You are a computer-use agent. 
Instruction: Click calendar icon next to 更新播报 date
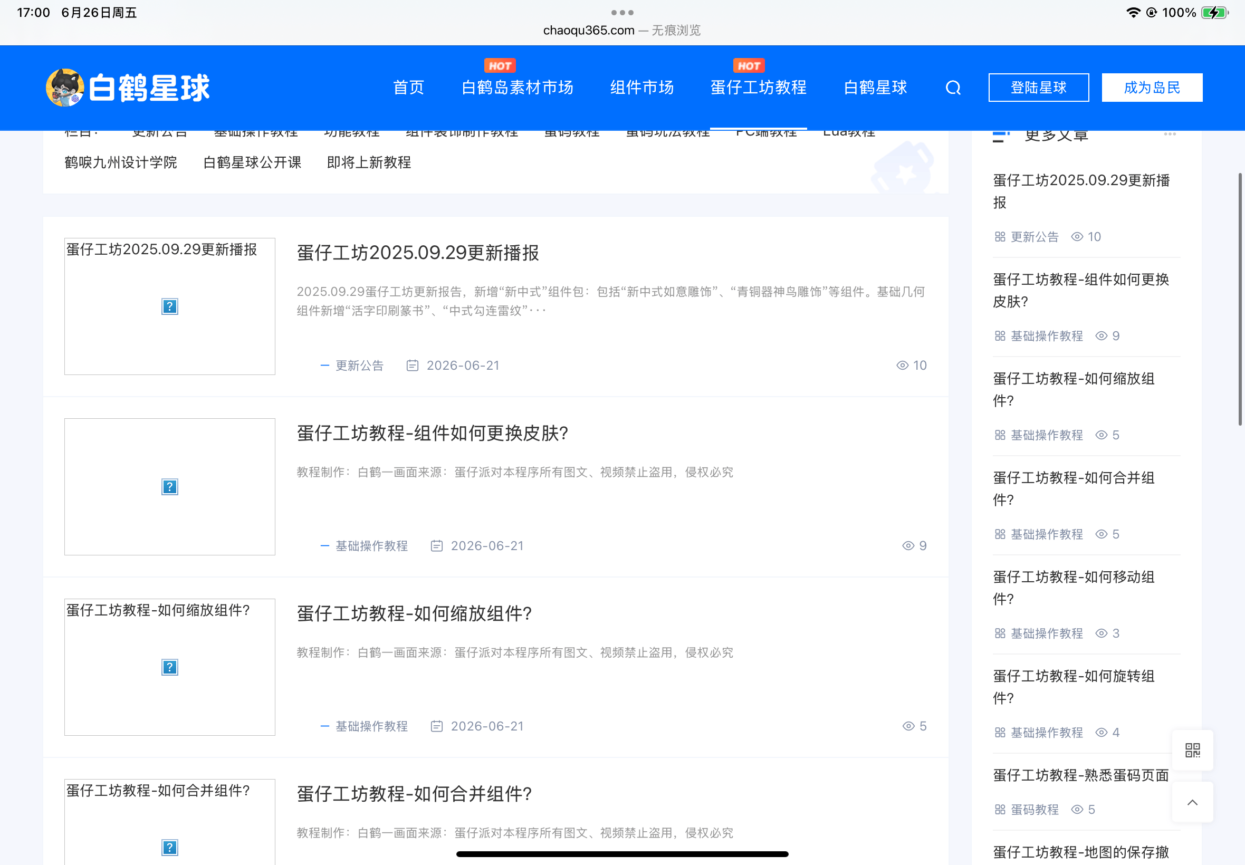413,366
